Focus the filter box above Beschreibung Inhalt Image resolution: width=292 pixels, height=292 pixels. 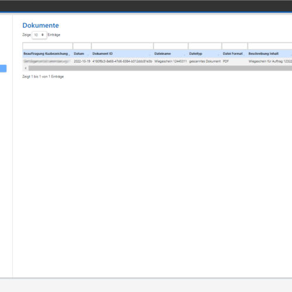[270, 46]
